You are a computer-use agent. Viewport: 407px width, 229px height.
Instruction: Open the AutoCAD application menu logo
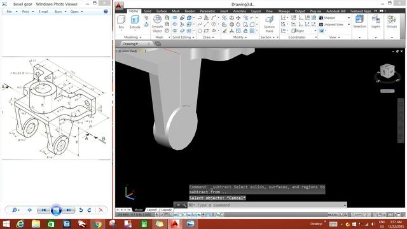click(x=119, y=6)
